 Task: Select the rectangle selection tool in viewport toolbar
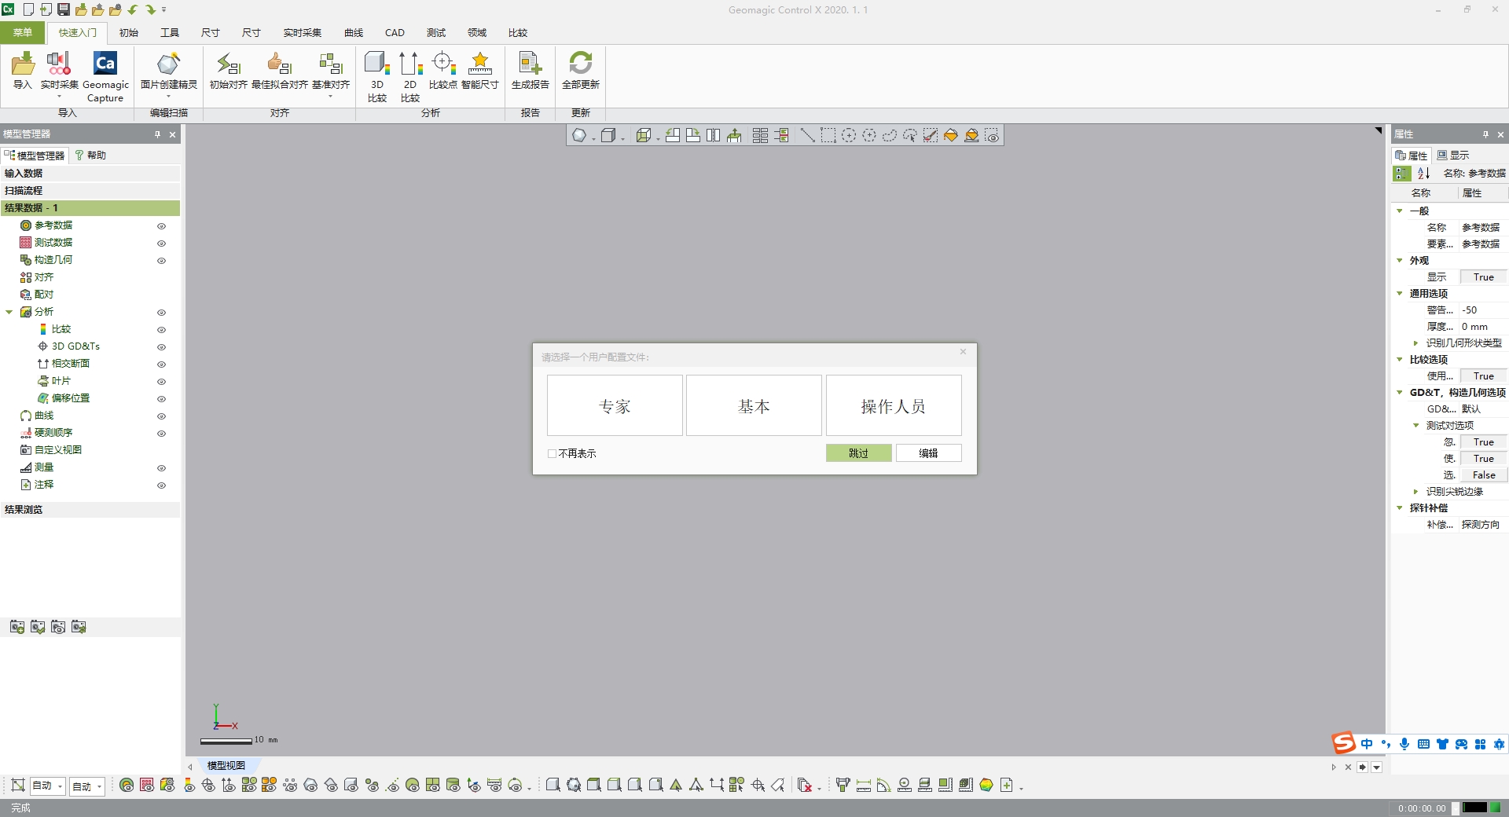tap(828, 135)
